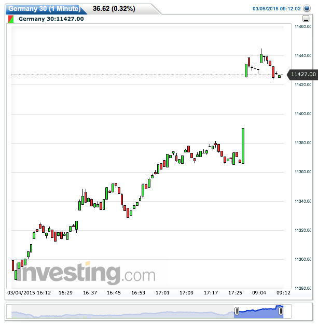Click the 11380.00 price axis label
The image size is (318, 325).
[x=303, y=143]
